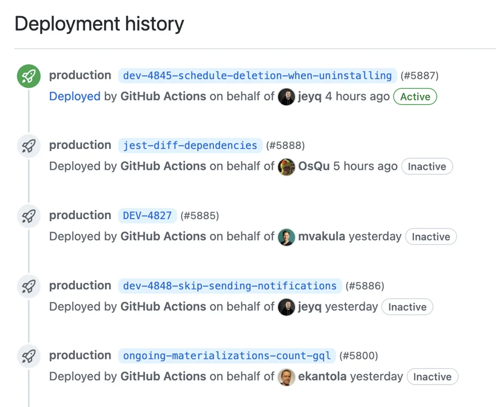Click rocket icon beside ongoing-materializations-count-gql
The width and height of the screenshot is (496, 407).
pyautogui.click(x=28, y=356)
